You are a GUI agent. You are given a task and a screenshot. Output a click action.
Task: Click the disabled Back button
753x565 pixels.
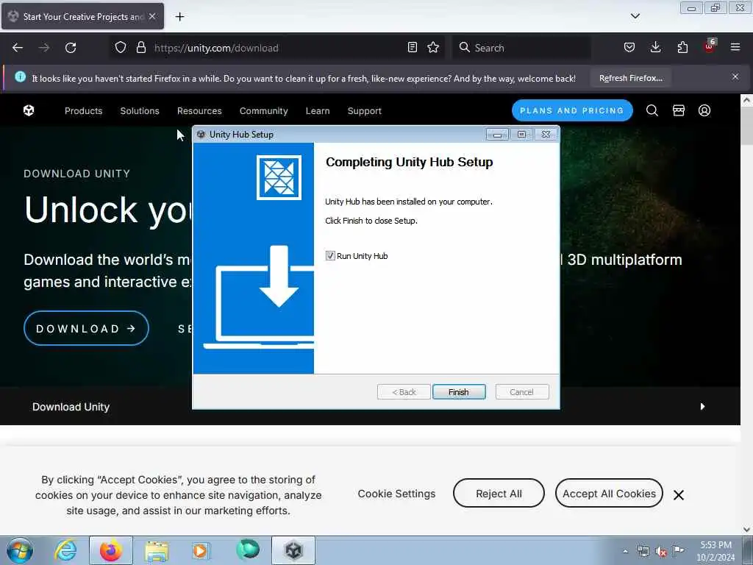[404, 392]
